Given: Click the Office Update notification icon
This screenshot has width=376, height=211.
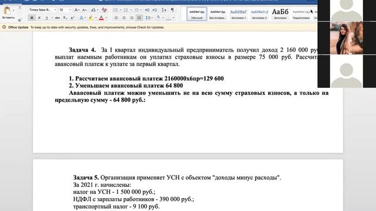Looking at the screenshot, I should (x=4, y=28).
